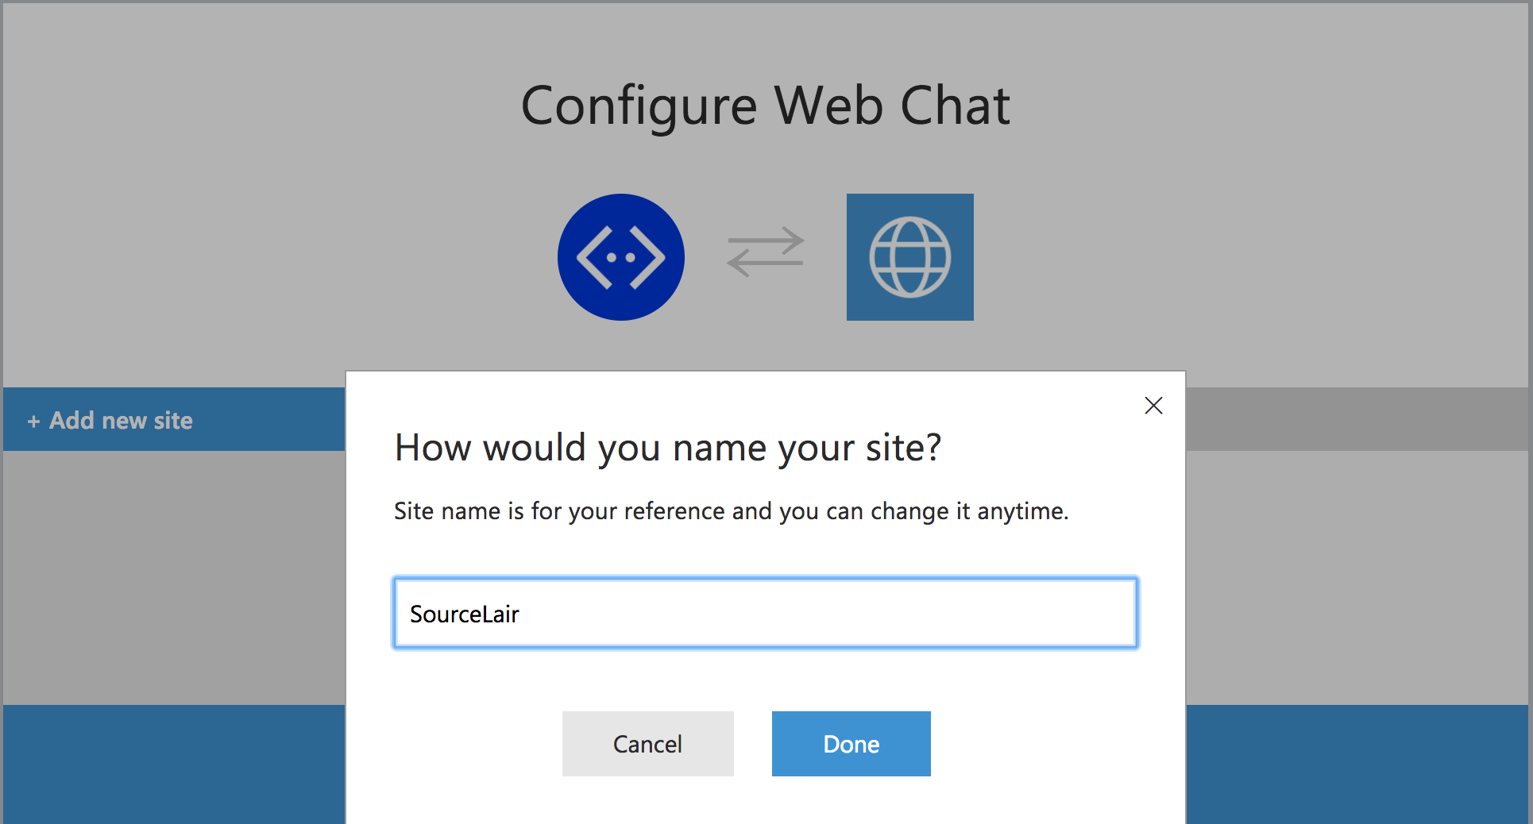Click the plus icon beside Add new site
The image size is (1533, 824).
(x=33, y=422)
